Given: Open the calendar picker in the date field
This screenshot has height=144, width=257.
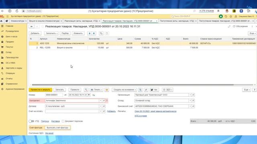Looking at the screenshot, I should tap(89, 95).
